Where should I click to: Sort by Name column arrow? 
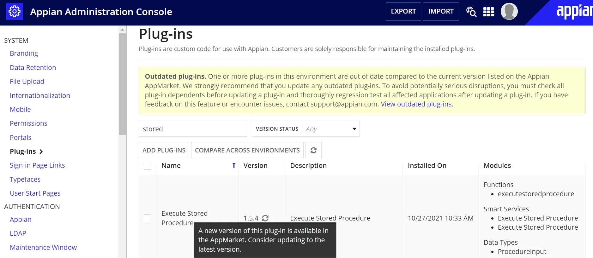[234, 166]
